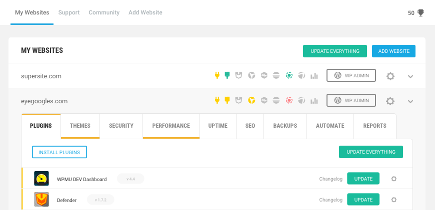This screenshot has height=210, width=435.
Task: Switch to My Websites tab
Action: pyautogui.click(x=32, y=12)
